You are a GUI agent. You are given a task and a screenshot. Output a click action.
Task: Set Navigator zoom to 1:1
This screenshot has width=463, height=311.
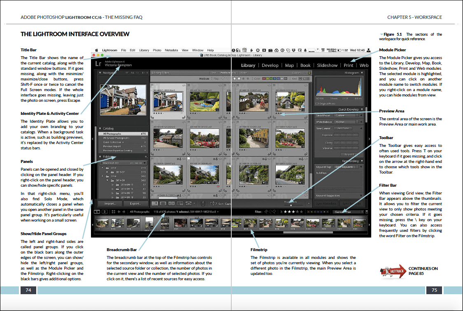(137, 73)
